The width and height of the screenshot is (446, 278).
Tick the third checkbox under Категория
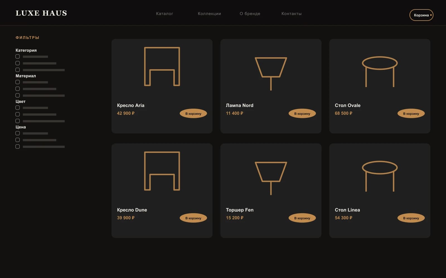[18, 70]
